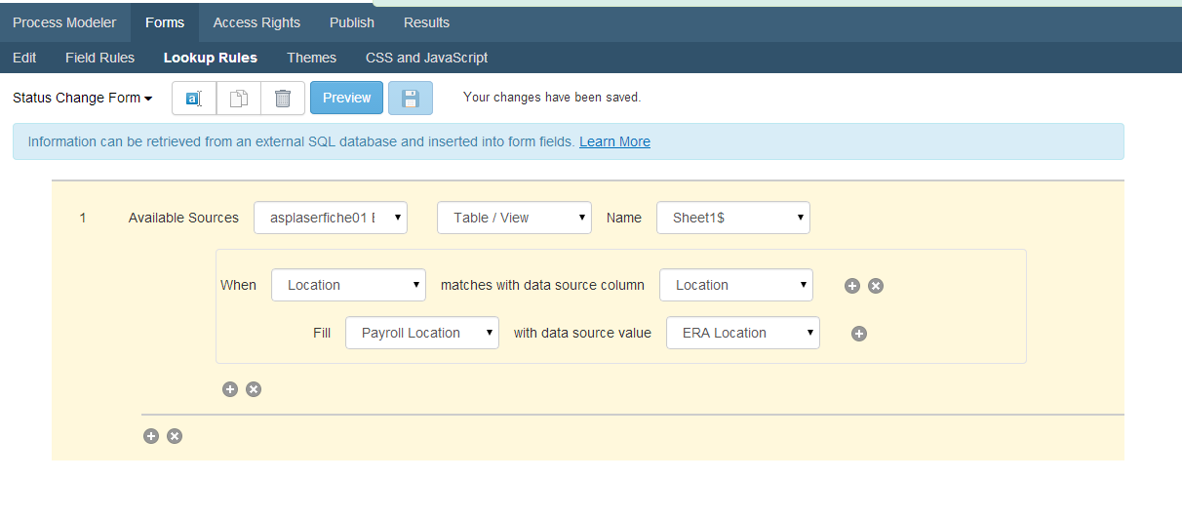Delete form using the trash icon
The width and height of the screenshot is (1182, 520).
click(283, 98)
